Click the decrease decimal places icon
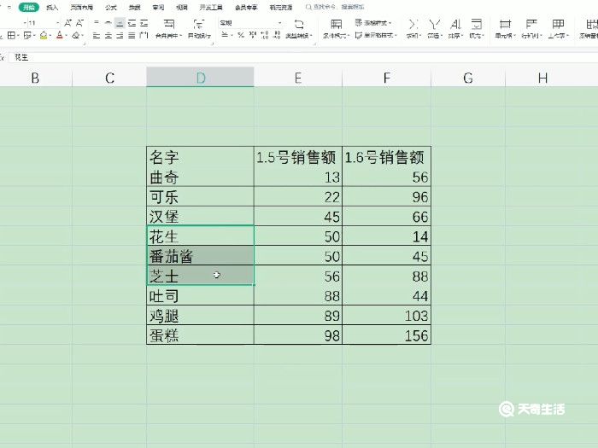This screenshot has width=598, height=448. point(278,36)
